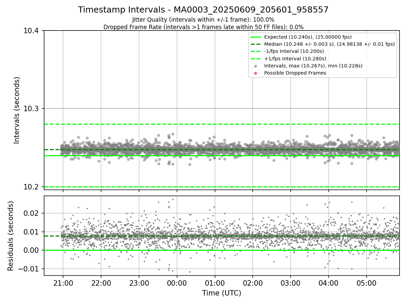Select the Jitter Quality 100.0% subtitle line

click(203, 20)
